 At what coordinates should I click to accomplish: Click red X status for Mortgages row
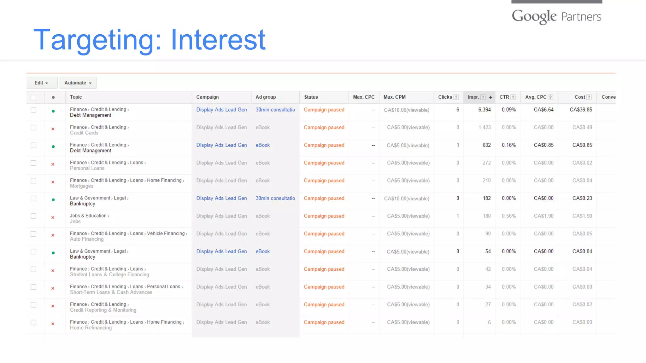pos(53,182)
